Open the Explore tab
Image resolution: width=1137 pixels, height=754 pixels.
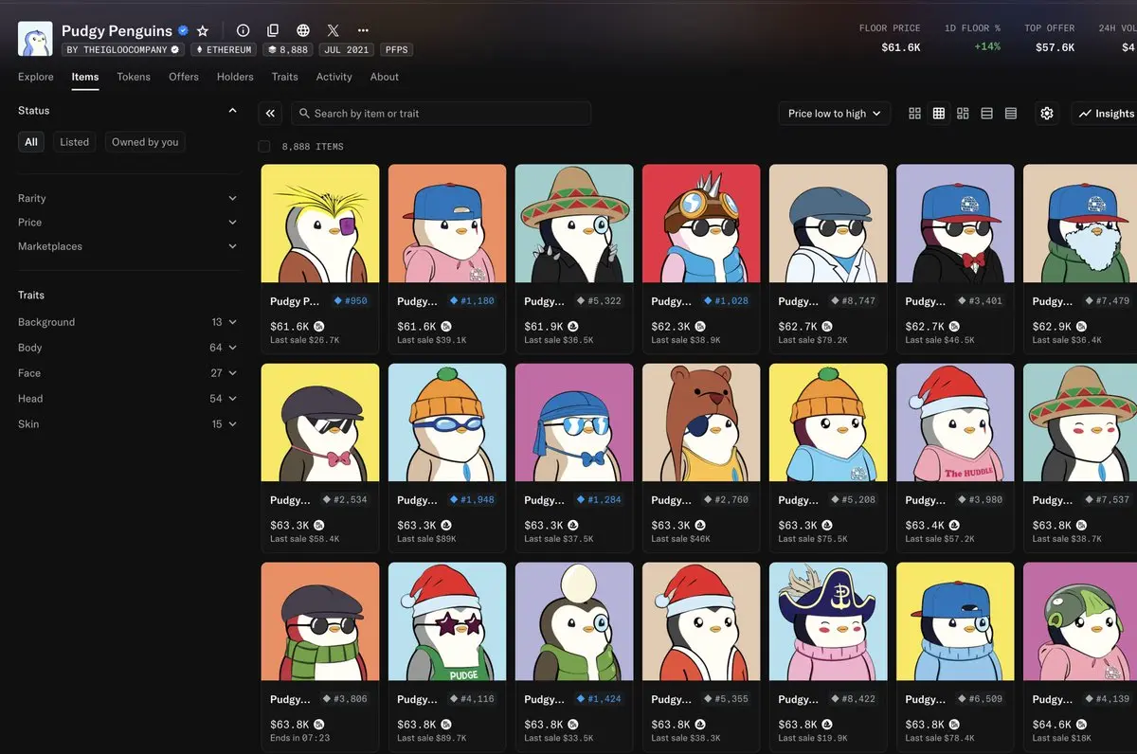36,77
